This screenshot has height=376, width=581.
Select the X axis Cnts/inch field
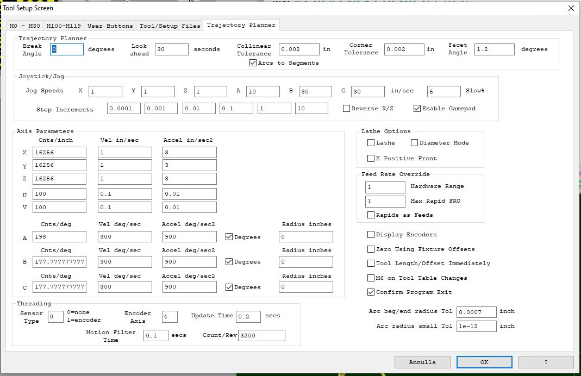[59, 153]
